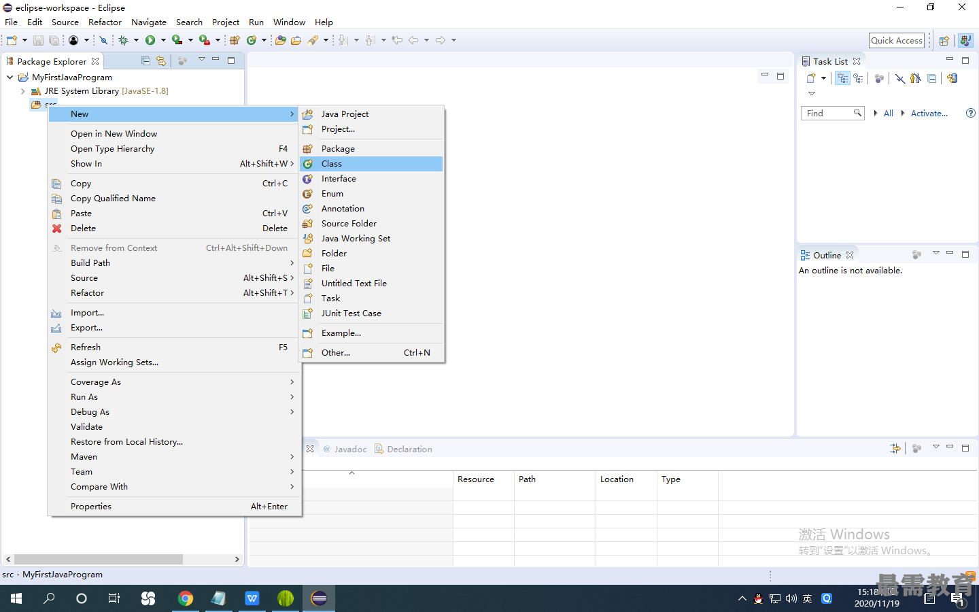Click the Open Perspective icon
979x612 pixels.
click(x=944, y=41)
